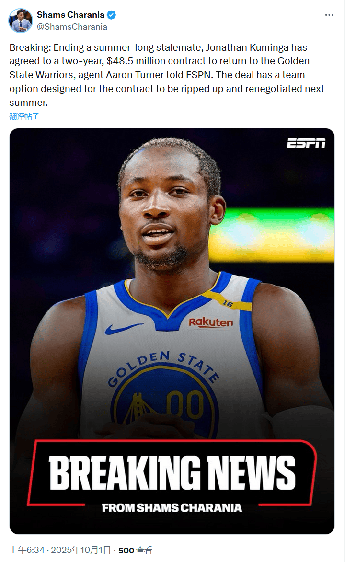The height and width of the screenshot is (562, 345).
Task: Open Shams Charania's profile avatar
Action: (x=21, y=21)
